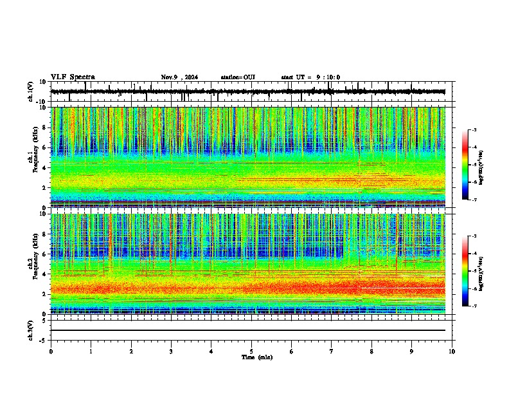Click the ch.2 color bar PSD unit label
Viewport: 509px width, 394px height.
pos(481,274)
